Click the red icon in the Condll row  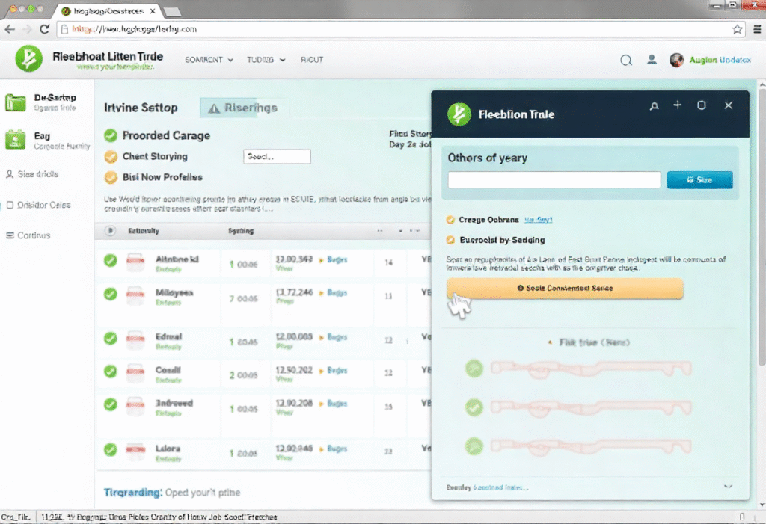coord(135,372)
